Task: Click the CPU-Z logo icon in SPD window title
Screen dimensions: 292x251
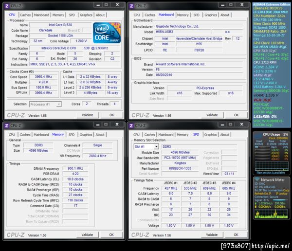Action: pyautogui.click(x=131, y=125)
